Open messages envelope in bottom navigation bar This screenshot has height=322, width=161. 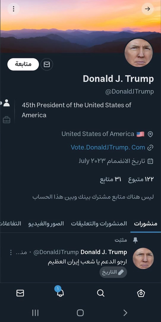click(x=20, y=293)
